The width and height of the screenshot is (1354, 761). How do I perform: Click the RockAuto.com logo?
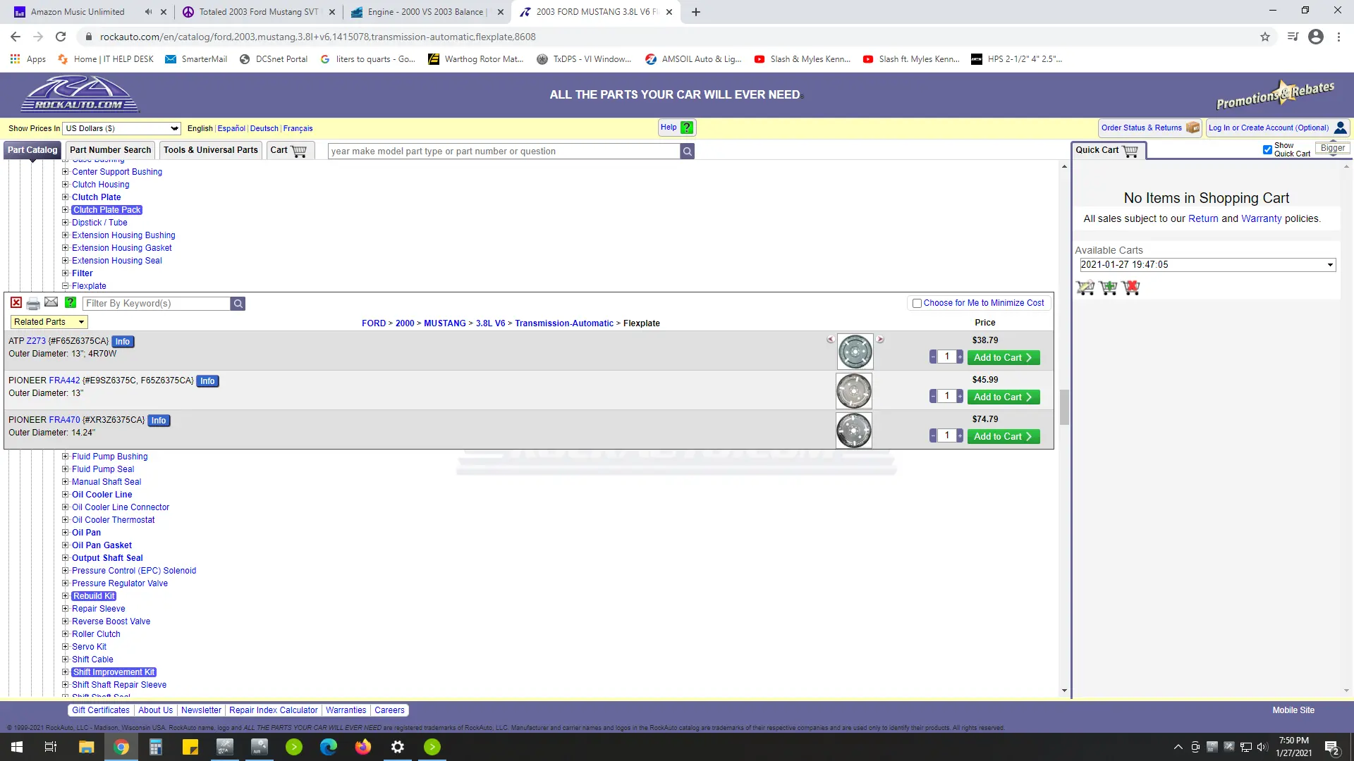coord(80,94)
